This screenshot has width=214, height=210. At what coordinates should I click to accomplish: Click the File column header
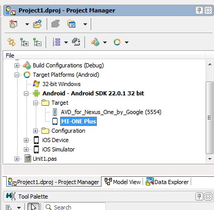(x=104, y=55)
